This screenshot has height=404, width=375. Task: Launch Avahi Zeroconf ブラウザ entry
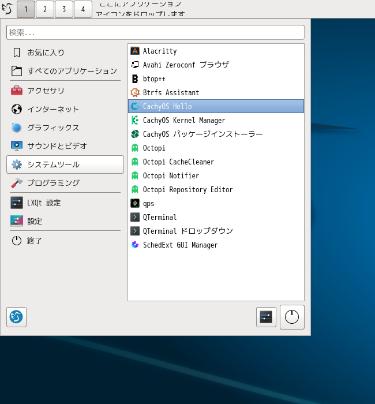[186, 65]
